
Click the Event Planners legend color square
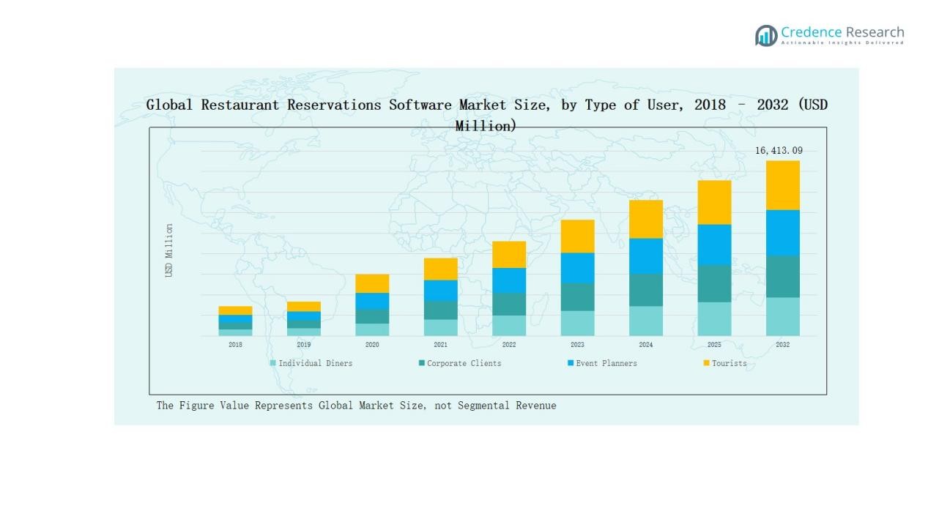[571, 363]
